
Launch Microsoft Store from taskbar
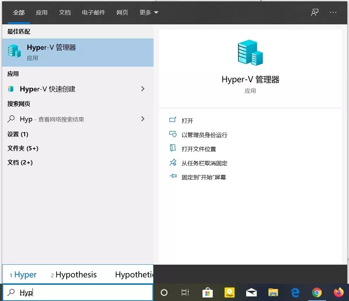point(207,292)
